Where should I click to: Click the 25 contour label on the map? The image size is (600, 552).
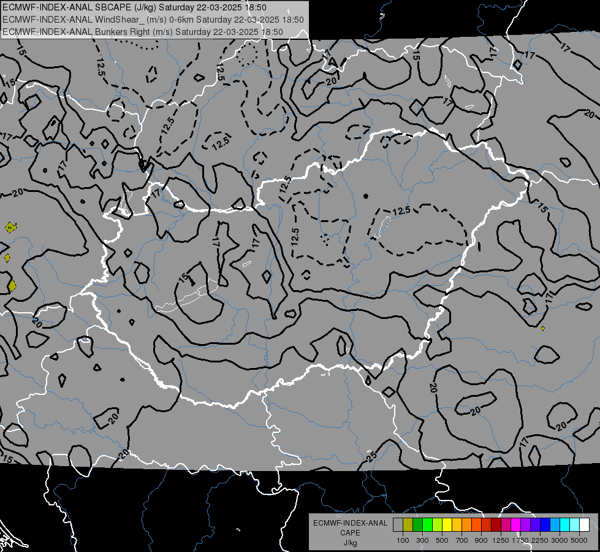coord(371,456)
